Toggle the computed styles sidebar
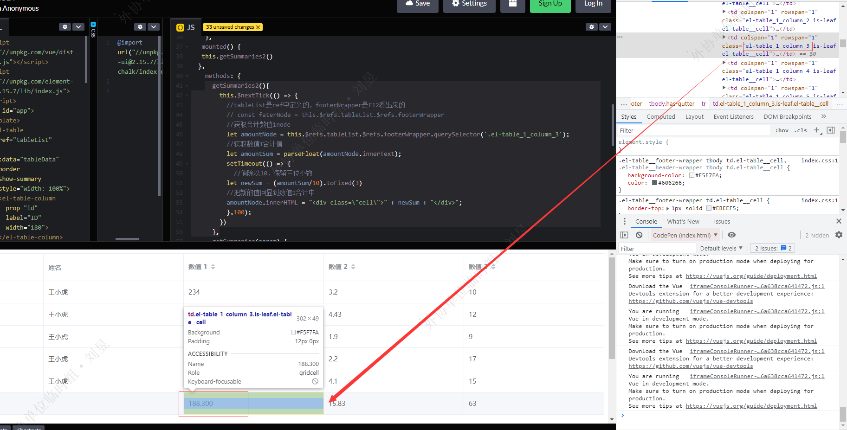 pos(831,130)
